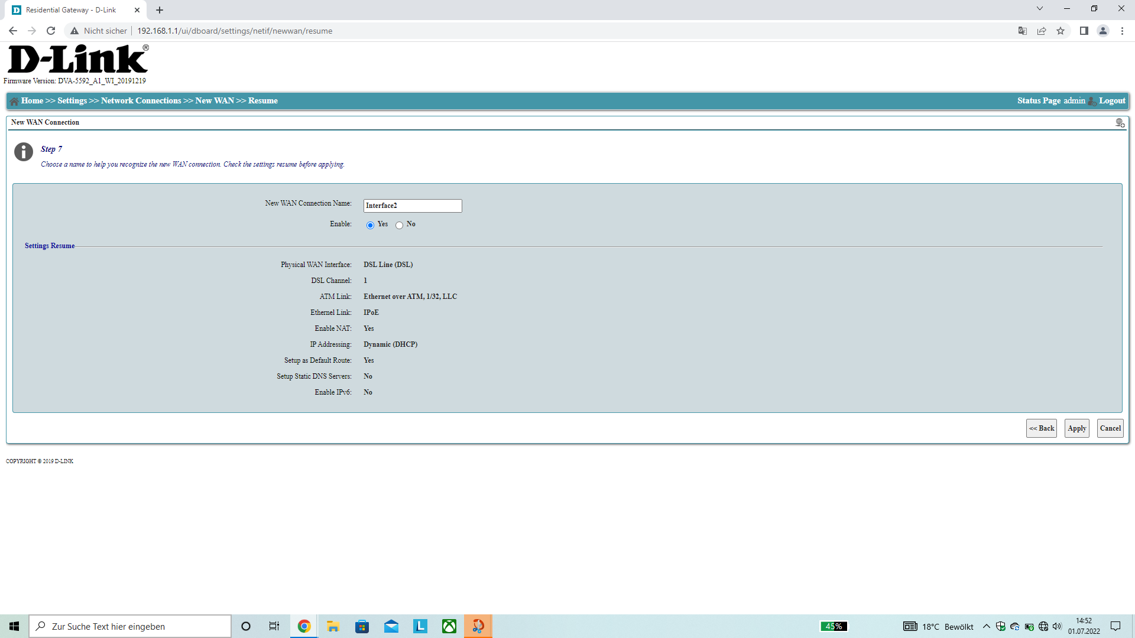Image resolution: width=1135 pixels, height=638 pixels.
Task: Open the tab search dropdown arrow
Action: click(x=1039, y=9)
